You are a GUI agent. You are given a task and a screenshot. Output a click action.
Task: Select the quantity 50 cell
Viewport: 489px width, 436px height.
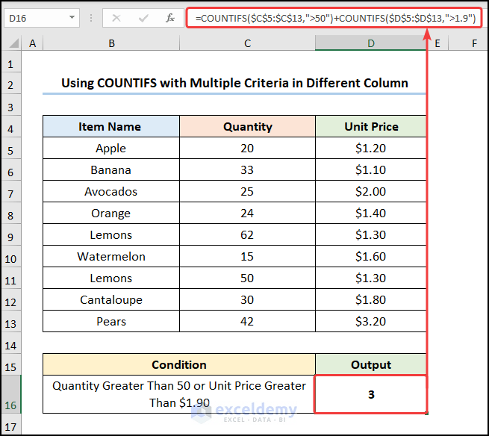click(x=247, y=278)
